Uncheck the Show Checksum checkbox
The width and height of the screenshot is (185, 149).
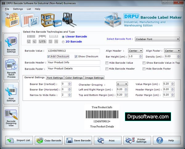click(x=76, y=56)
